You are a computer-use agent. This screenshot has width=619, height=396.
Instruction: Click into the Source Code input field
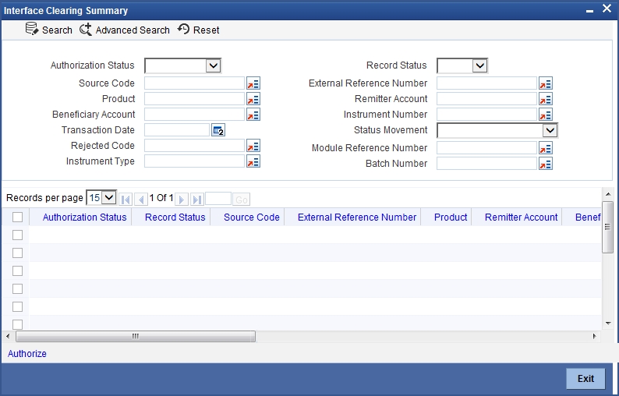tap(194, 83)
